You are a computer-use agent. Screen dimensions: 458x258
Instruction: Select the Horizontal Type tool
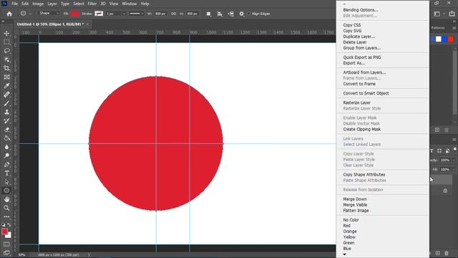[6, 173]
